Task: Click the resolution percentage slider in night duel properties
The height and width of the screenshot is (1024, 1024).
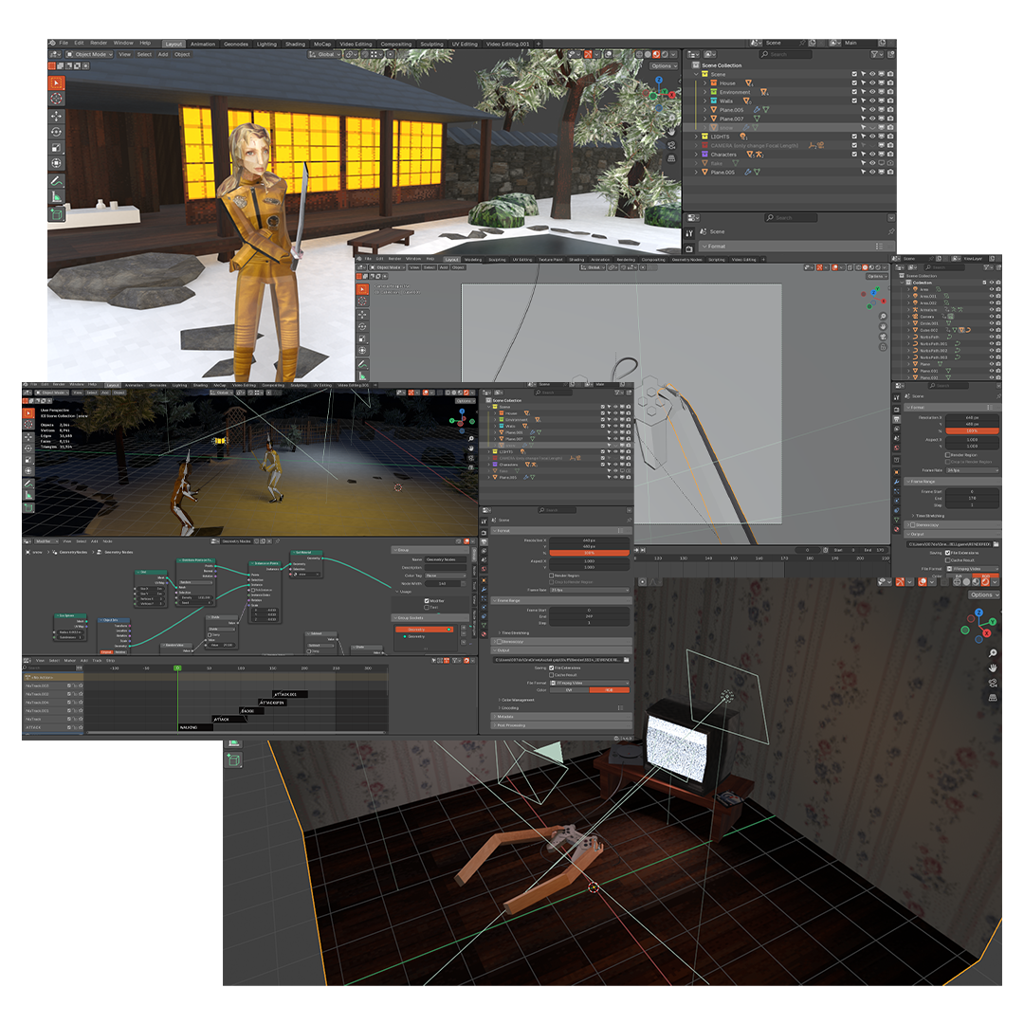Action: point(591,553)
